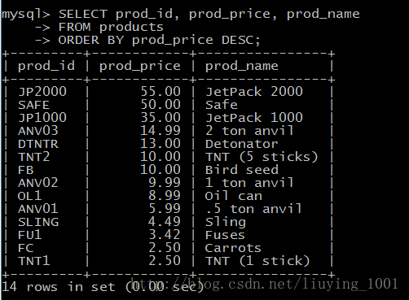Click the Fuses product name
Viewport: 409px width, 300px height.
(225, 235)
